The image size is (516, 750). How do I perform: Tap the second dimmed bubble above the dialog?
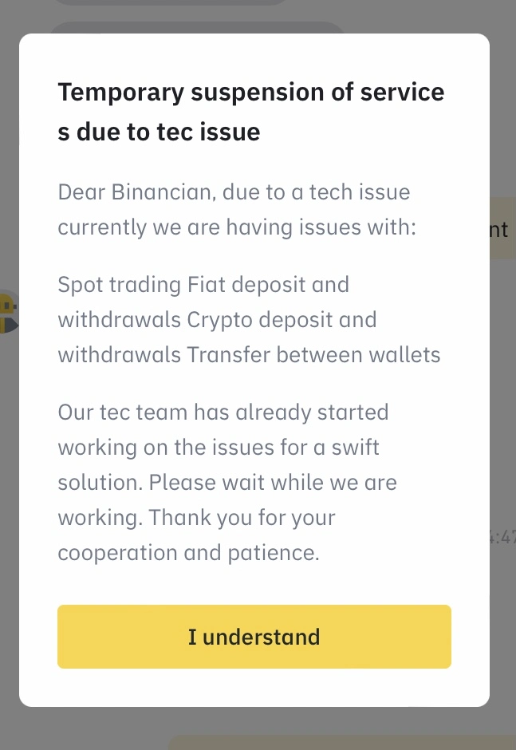[x=197, y=27]
